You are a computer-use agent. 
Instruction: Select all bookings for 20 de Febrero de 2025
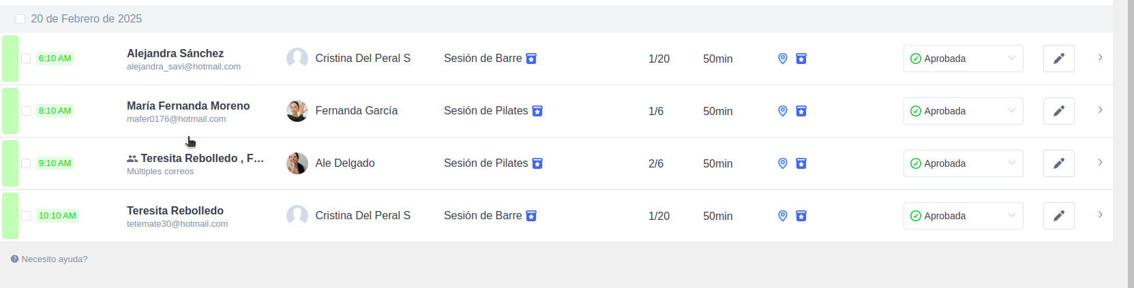[x=20, y=19]
